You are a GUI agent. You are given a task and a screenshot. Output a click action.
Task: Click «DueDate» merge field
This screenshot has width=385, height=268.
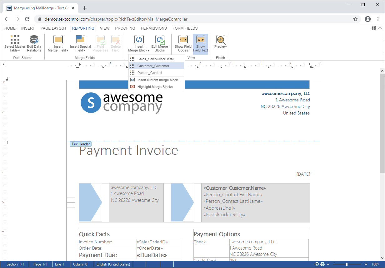[x=152, y=255]
